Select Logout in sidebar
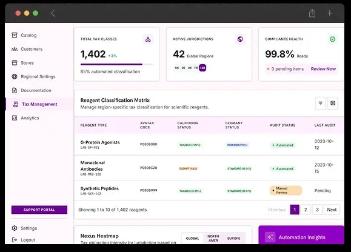The height and width of the screenshot is (252, 351). pyautogui.click(x=28, y=240)
